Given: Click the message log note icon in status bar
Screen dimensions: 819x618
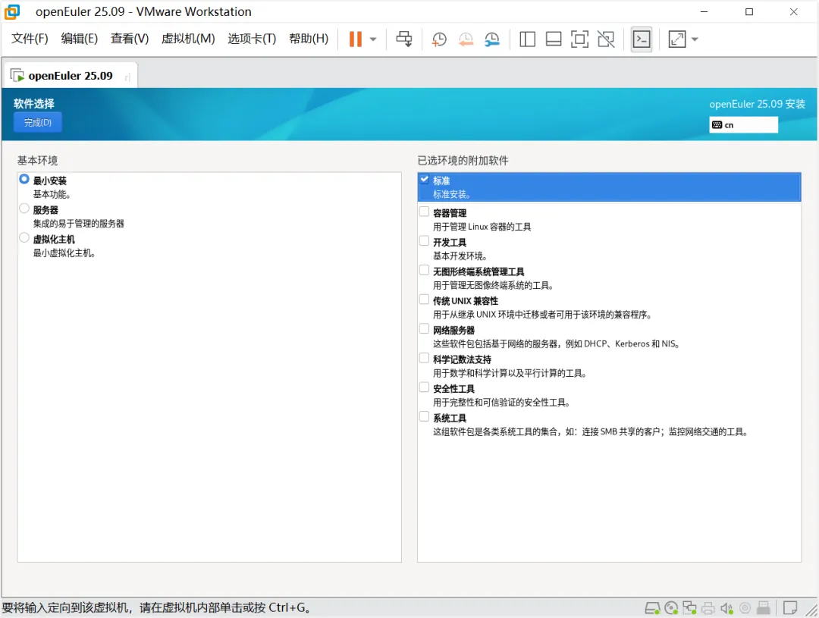Looking at the screenshot, I should [790, 608].
